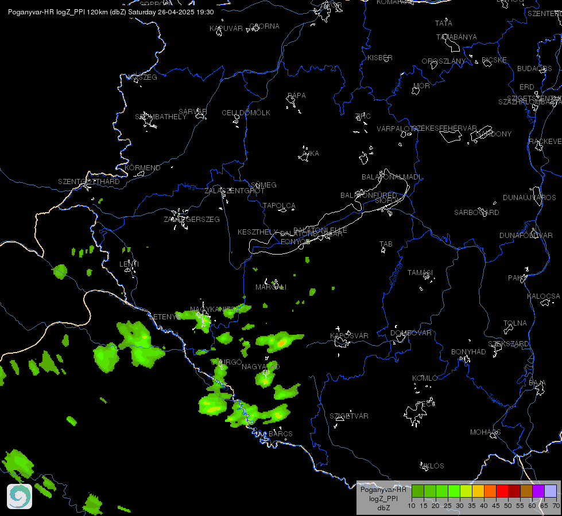The height and width of the screenshot is (516, 562).
Task: Pick the brown 55-60 dBZ legend swatch
Action: (526, 491)
